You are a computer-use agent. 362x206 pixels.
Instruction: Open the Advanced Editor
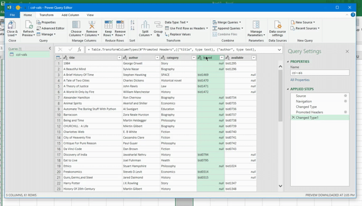click(50, 28)
